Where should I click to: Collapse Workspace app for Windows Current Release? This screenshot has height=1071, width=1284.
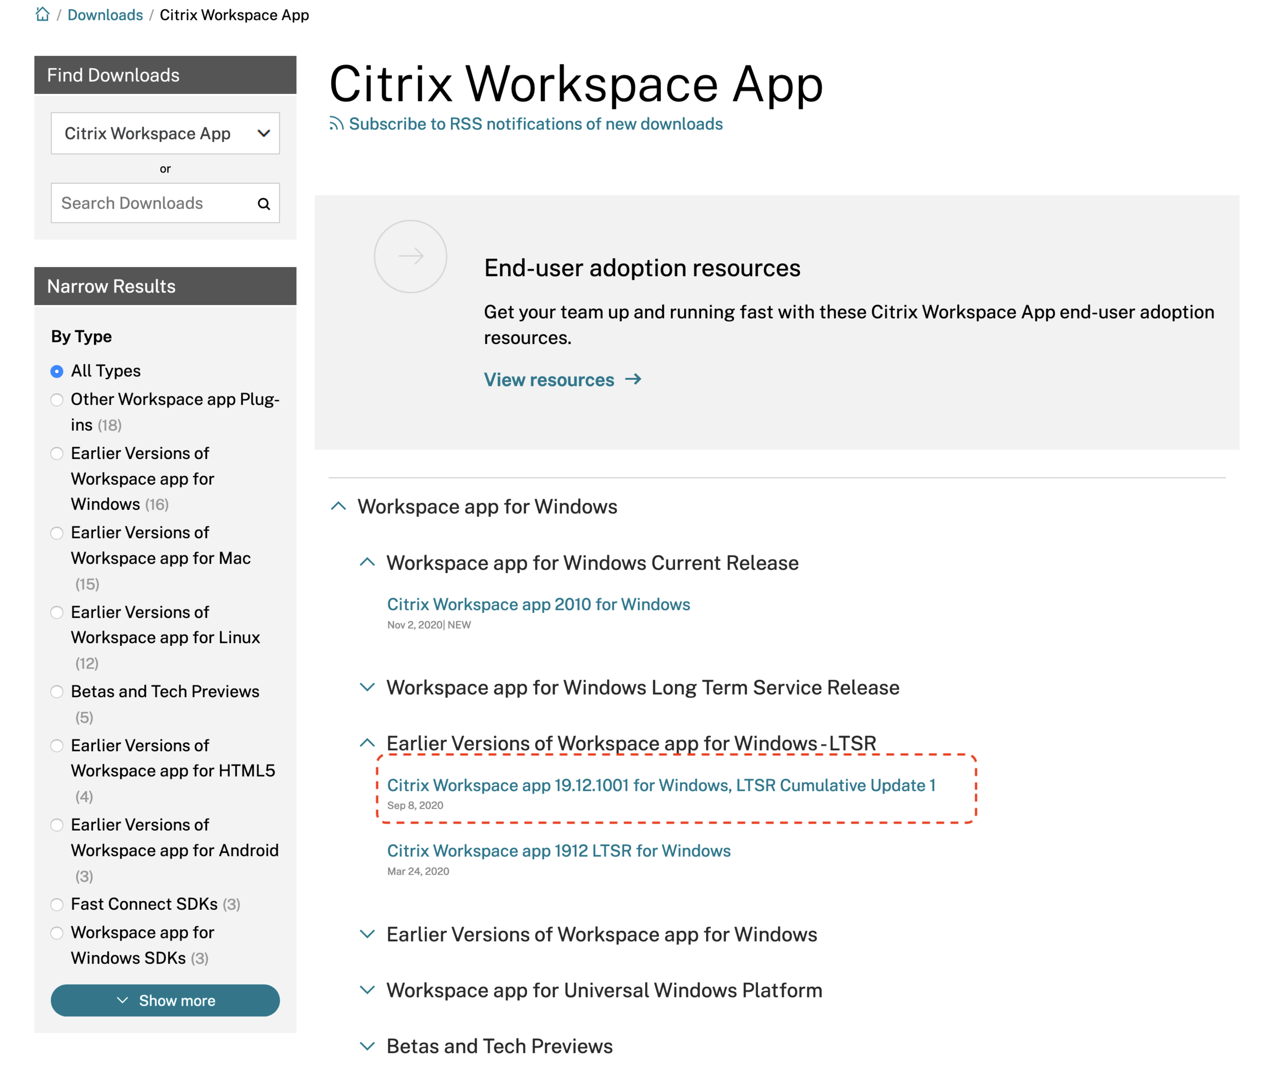[367, 562]
